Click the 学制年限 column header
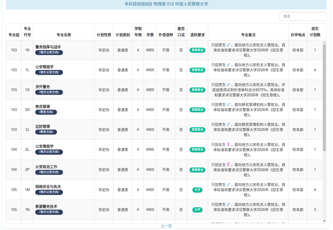Viewport: 333px width, 230px height. [138, 32]
